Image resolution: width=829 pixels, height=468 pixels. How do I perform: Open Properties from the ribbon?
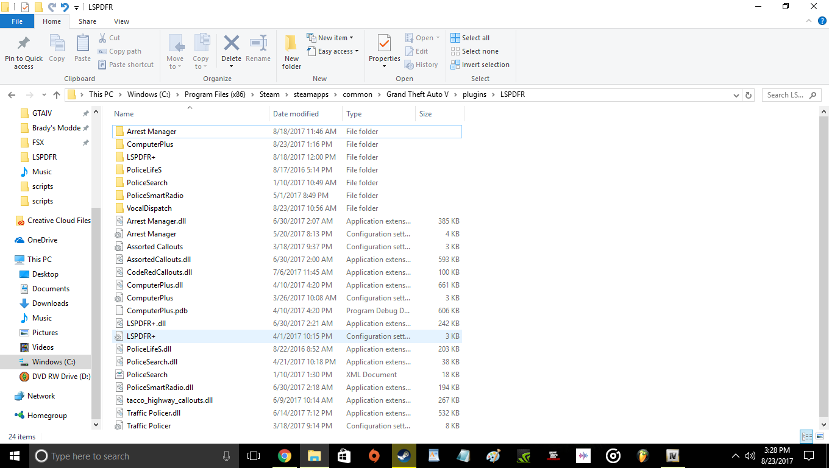tap(384, 44)
